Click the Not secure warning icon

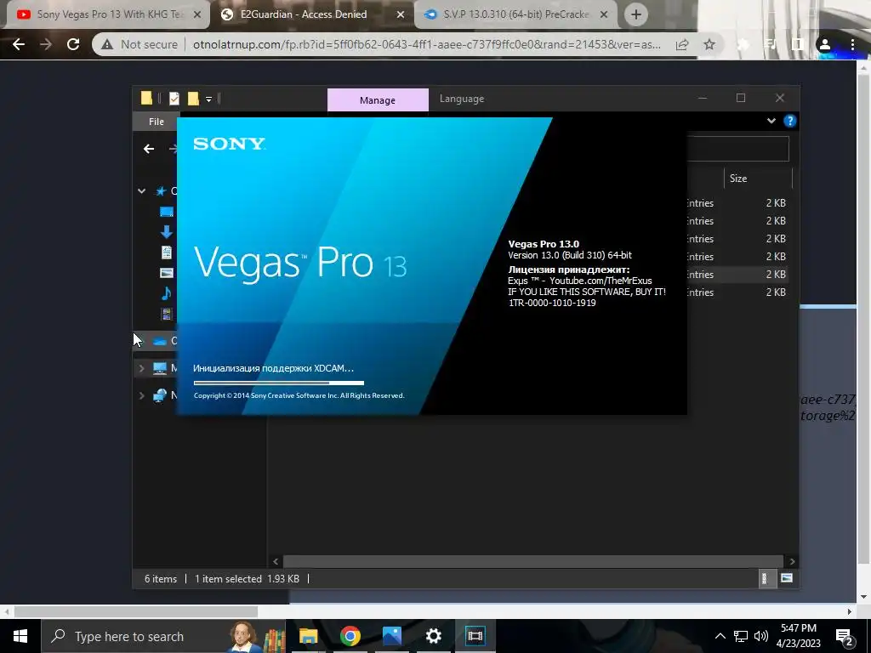coord(107,44)
